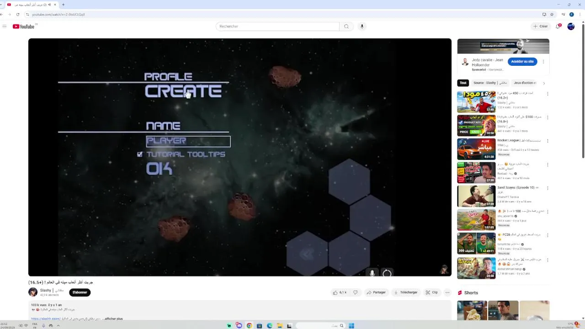Viewport: 585px width, 329px height.
Task: Select the Source : Slashy chip
Action: (490, 83)
